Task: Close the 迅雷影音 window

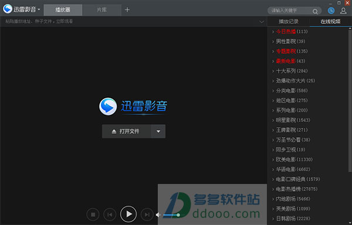Action: tap(347, 3)
